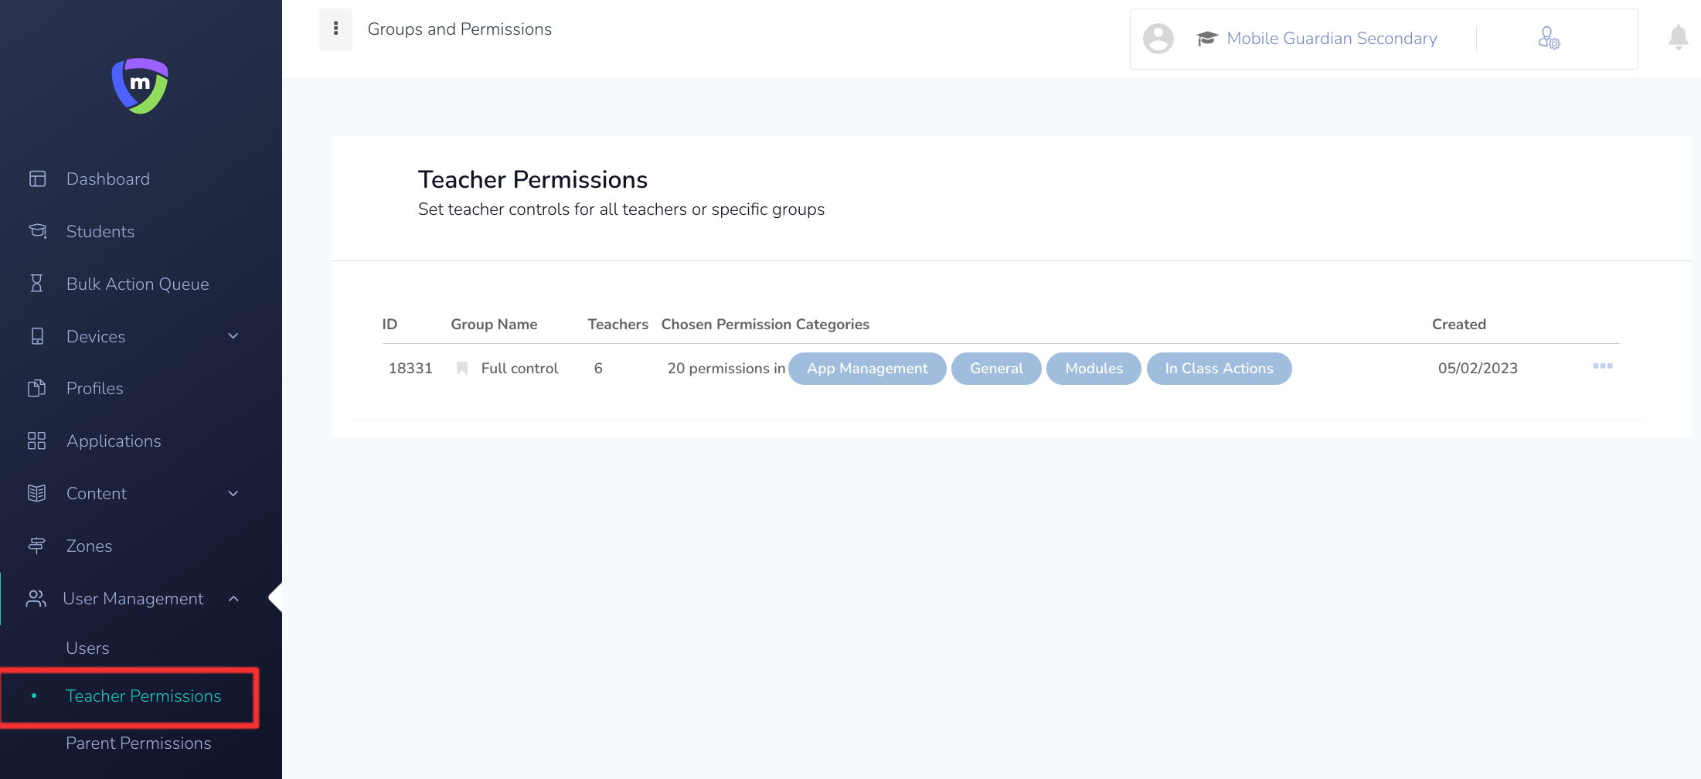The height and width of the screenshot is (779, 1701).
Task: Click the created date 05/02/2023
Action: tap(1478, 369)
